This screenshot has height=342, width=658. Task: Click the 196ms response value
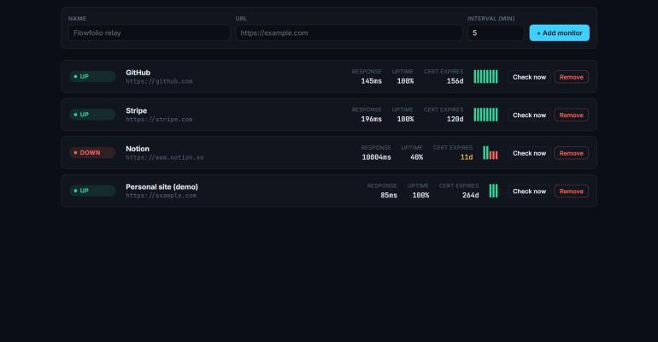[x=372, y=119]
